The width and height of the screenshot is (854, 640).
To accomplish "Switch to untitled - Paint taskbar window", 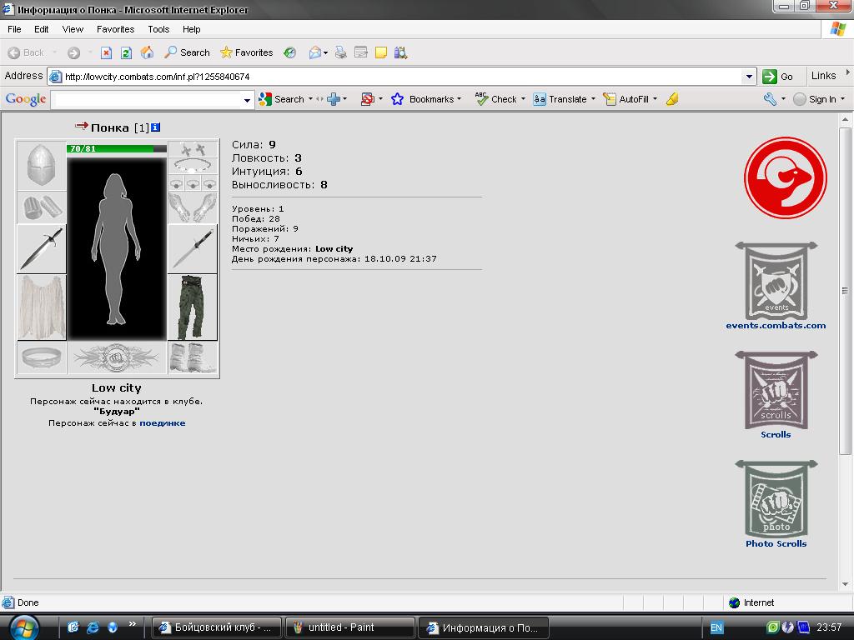I will pyautogui.click(x=349, y=627).
